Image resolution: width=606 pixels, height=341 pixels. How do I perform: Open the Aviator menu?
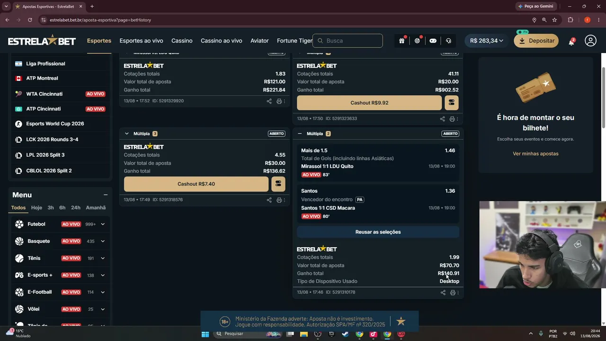click(x=259, y=41)
